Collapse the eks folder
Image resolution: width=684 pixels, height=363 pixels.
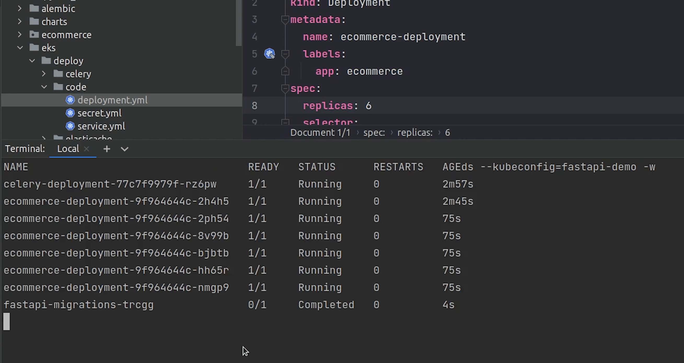20,48
